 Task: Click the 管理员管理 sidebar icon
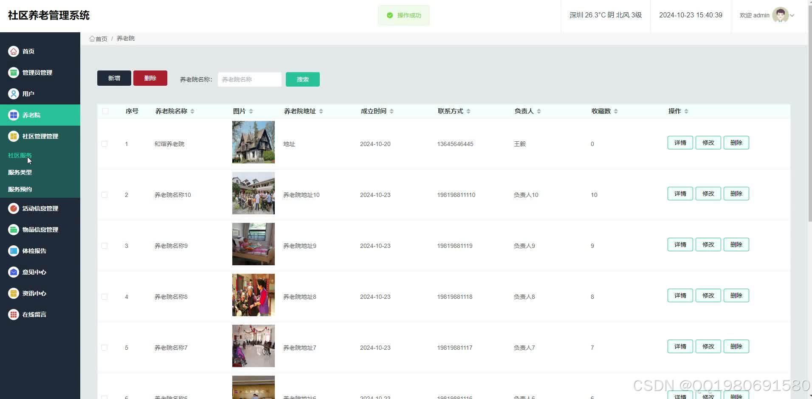(x=14, y=73)
